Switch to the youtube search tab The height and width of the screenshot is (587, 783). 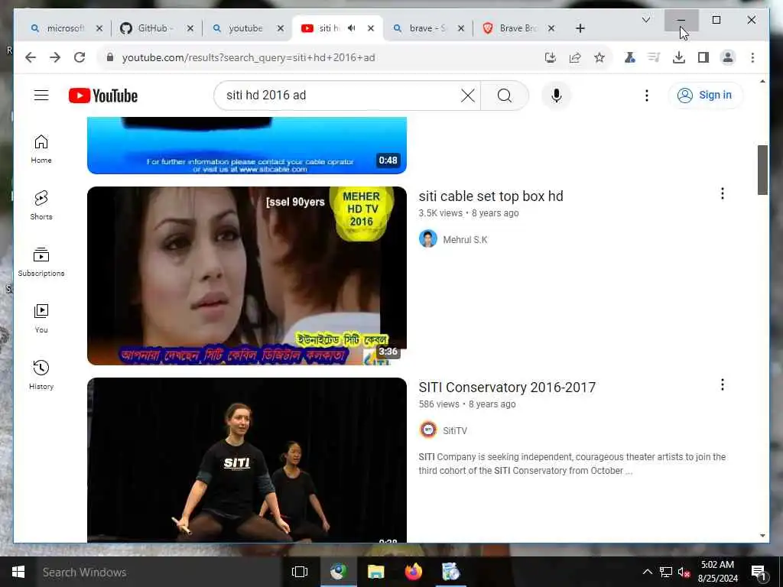[245, 28]
